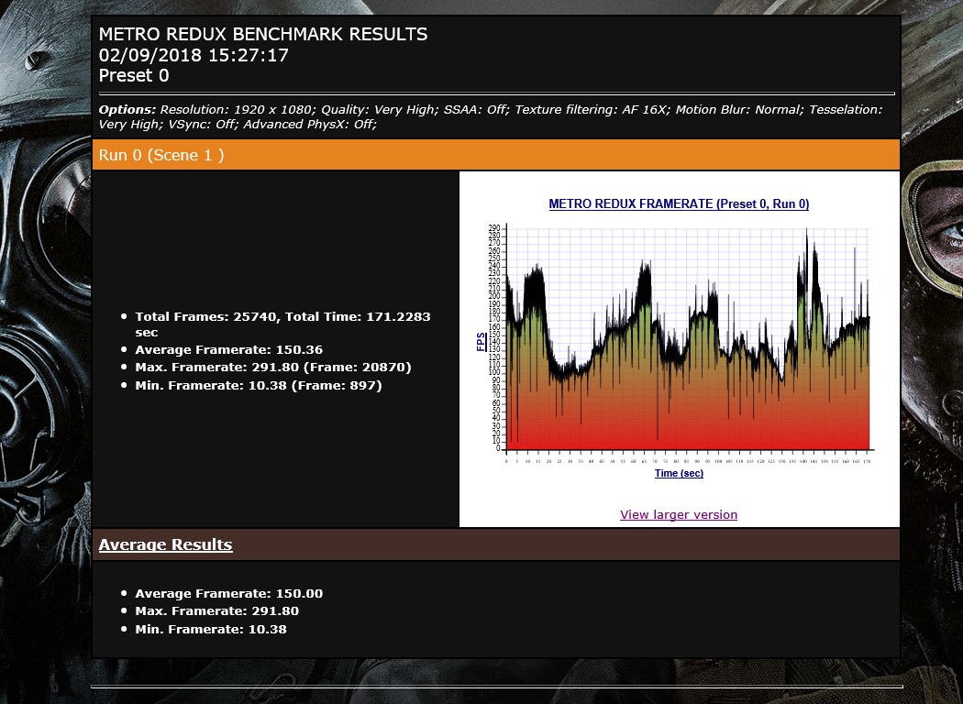Click the Average Results heading

coord(165,545)
